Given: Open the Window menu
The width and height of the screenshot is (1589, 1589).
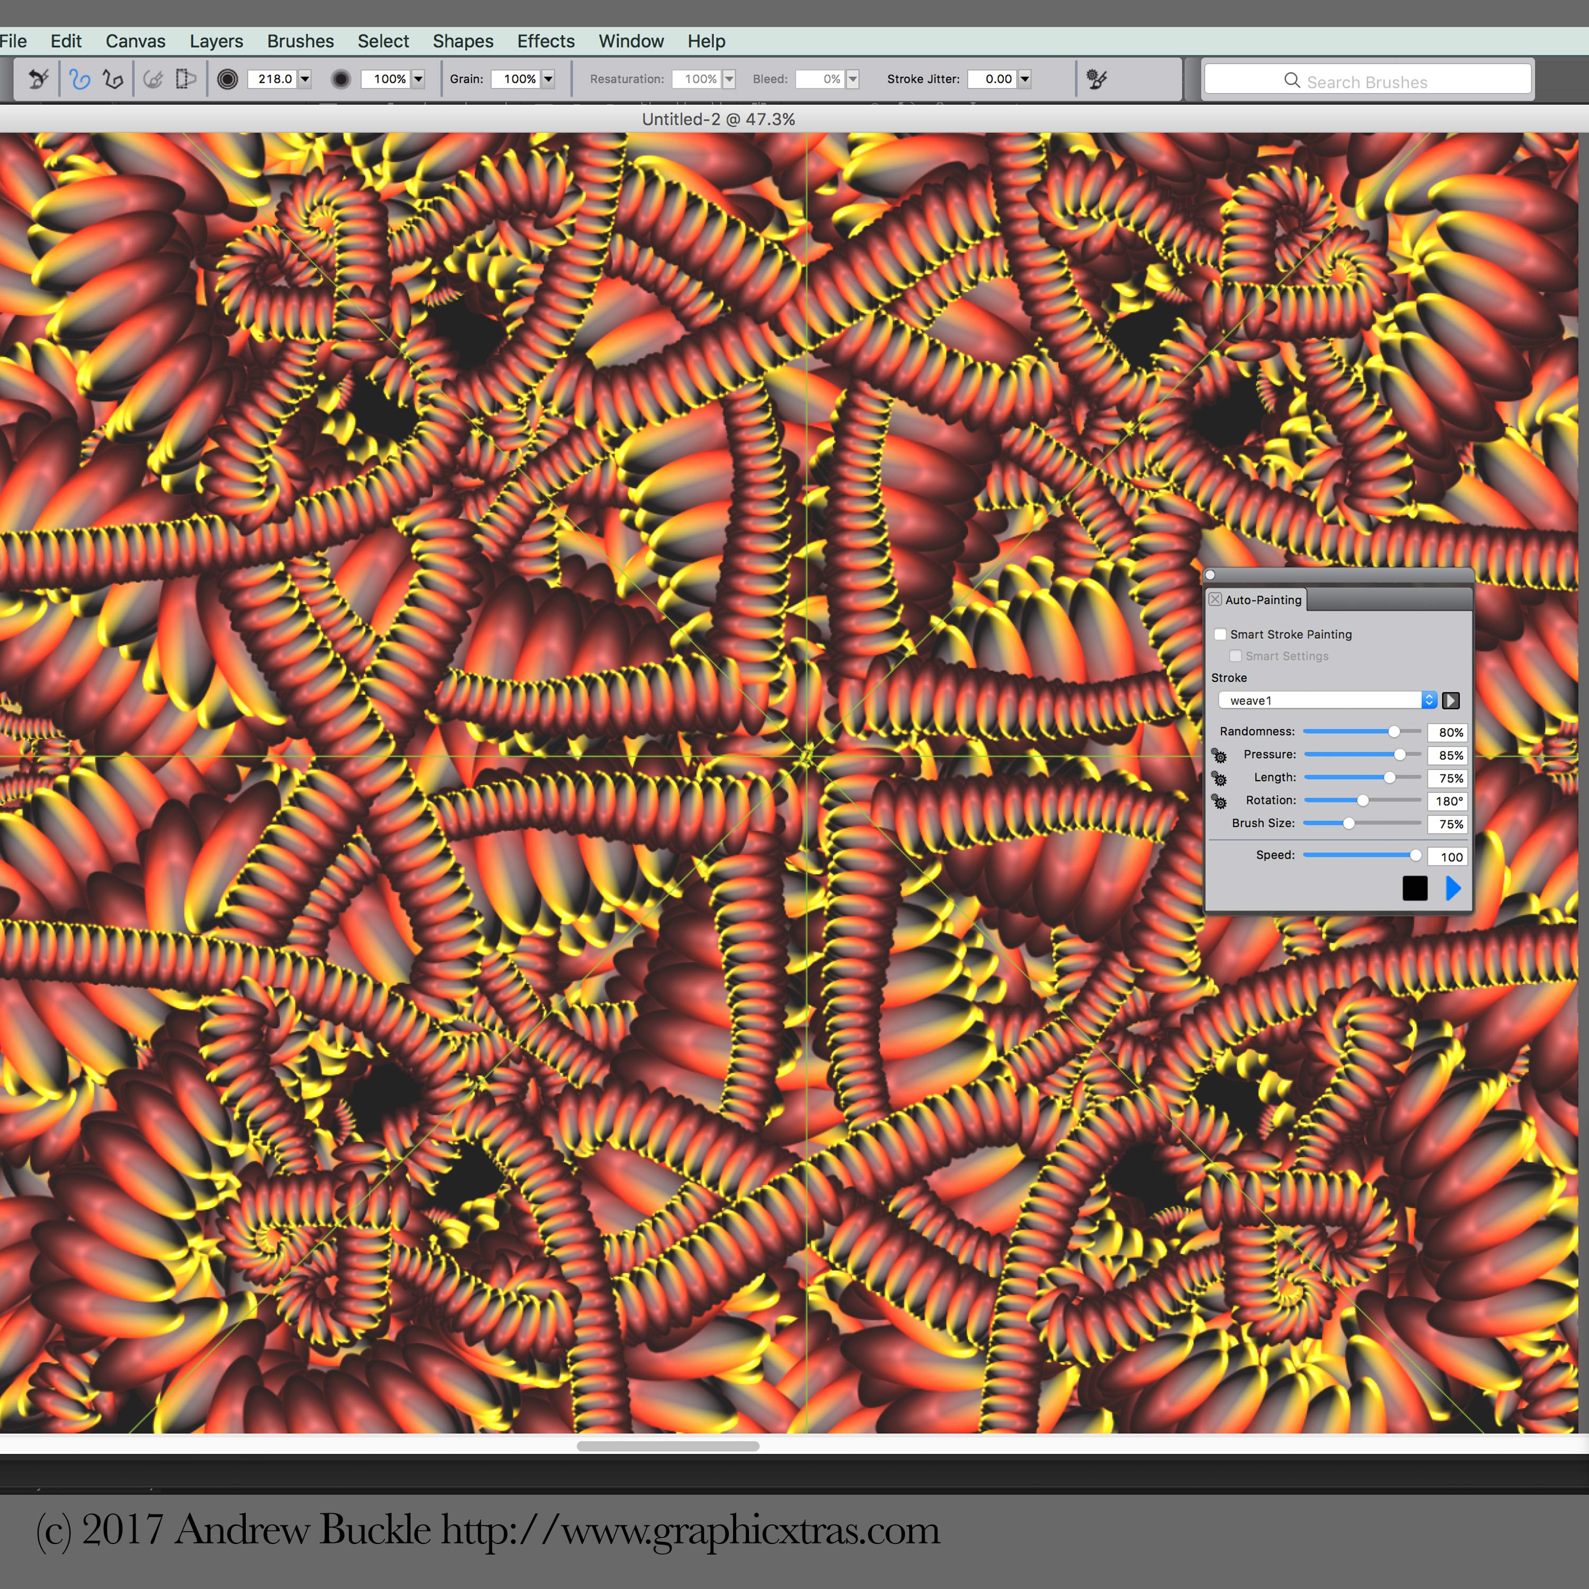Looking at the screenshot, I should (631, 41).
